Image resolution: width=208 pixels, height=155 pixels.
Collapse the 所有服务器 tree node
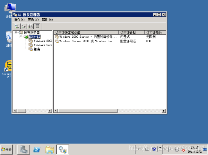pyautogui.click(x=16, y=32)
